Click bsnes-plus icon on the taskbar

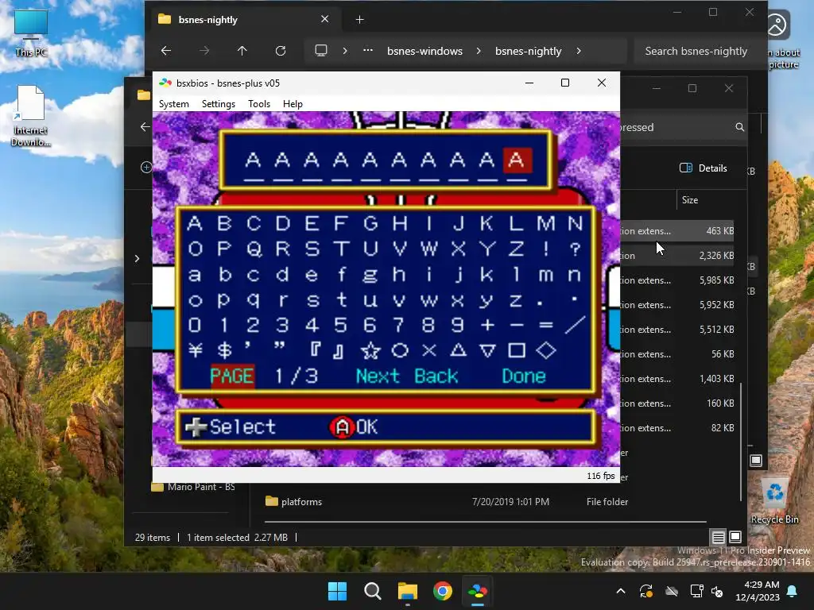pyautogui.click(x=478, y=591)
